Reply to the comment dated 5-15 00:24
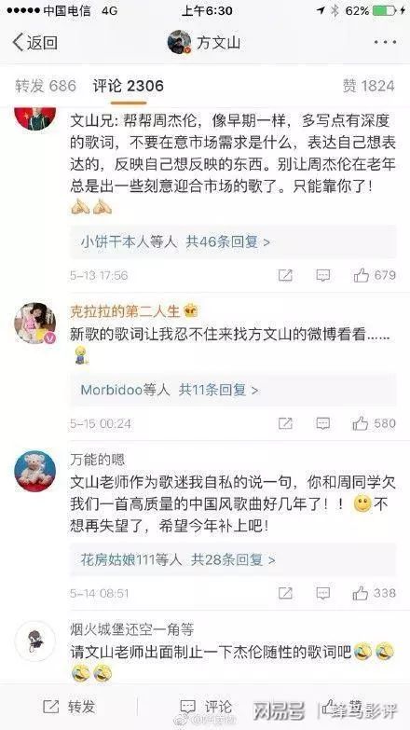 coord(323,423)
